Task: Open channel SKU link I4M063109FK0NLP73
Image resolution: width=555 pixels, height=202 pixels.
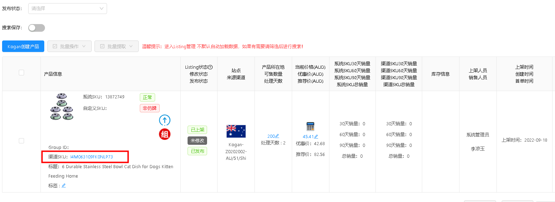Action: pyautogui.click(x=92, y=157)
